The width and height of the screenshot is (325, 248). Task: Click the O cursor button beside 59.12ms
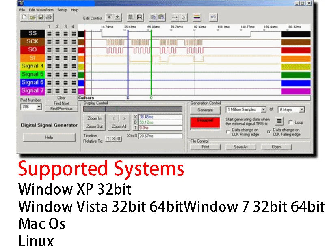(x=135, y=122)
